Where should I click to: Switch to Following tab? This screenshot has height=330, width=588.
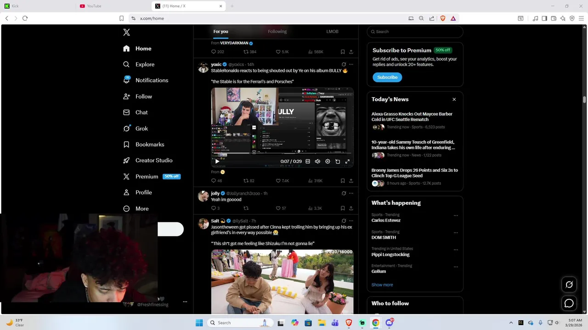tap(277, 32)
